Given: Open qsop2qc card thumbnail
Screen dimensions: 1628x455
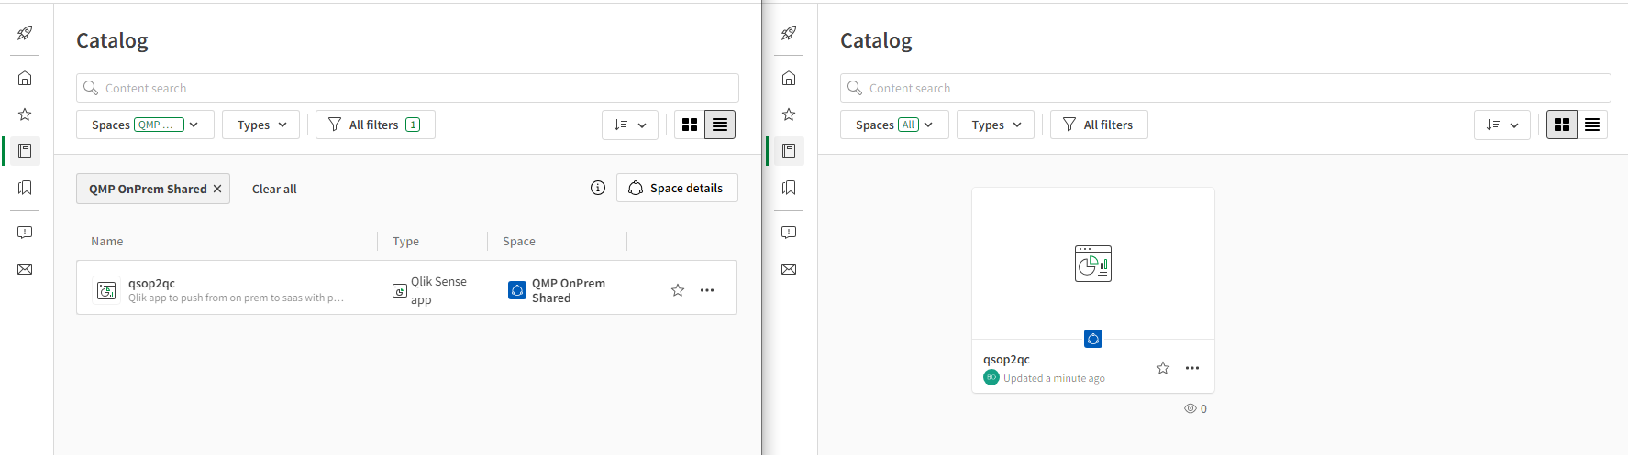Looking at the screenshot, I should coord(1093,264).
